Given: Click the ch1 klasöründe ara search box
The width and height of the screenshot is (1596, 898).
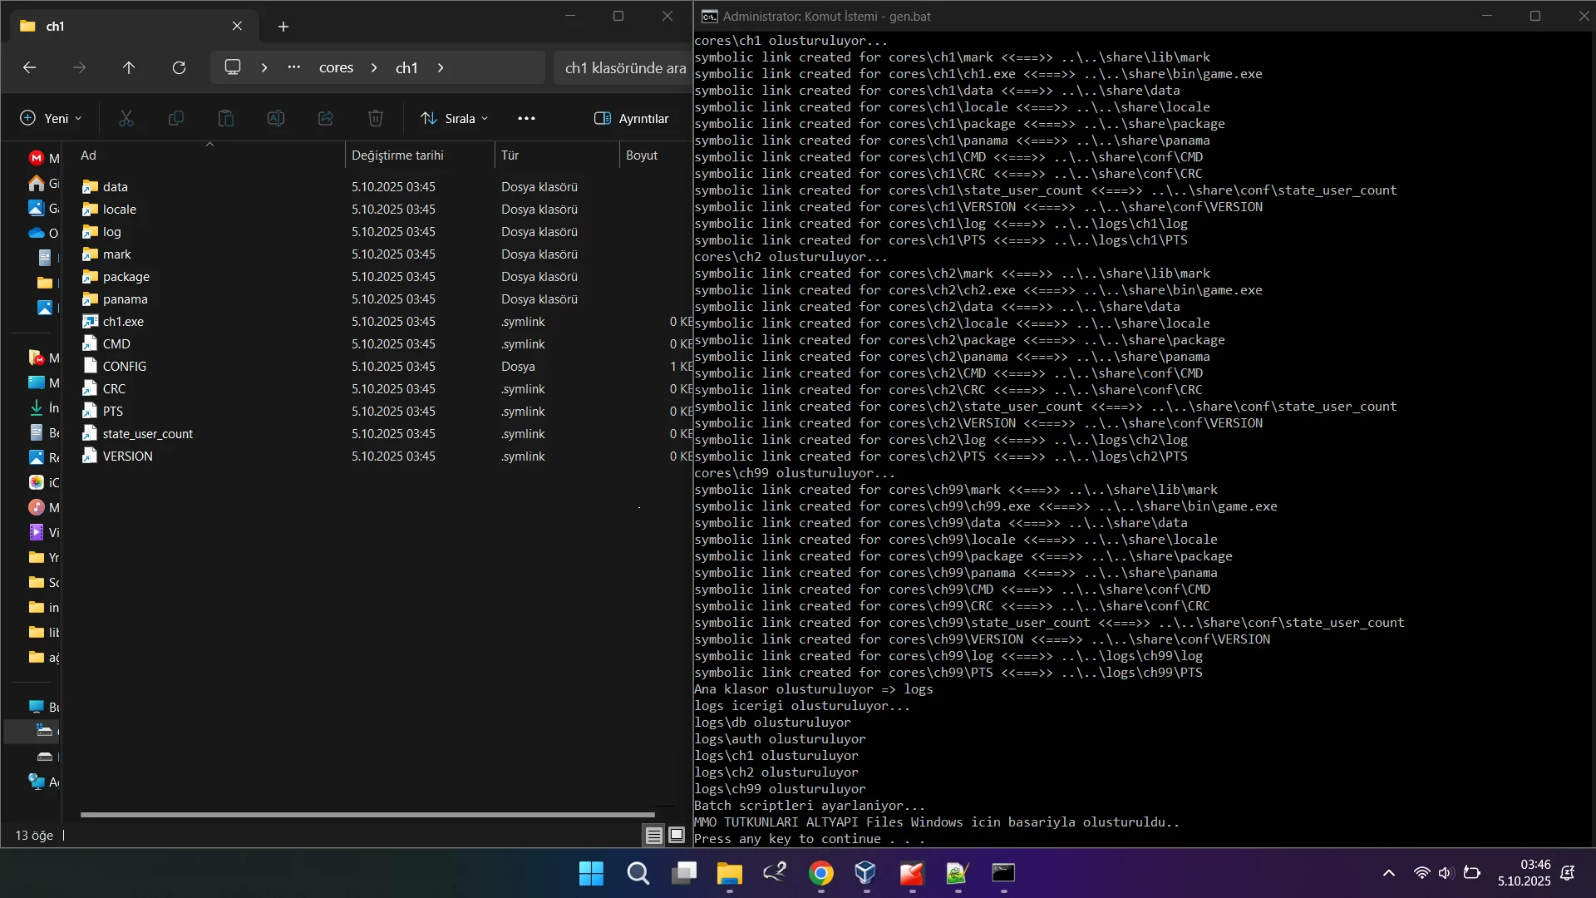Looking at the screenshot, I should (623, 67).
